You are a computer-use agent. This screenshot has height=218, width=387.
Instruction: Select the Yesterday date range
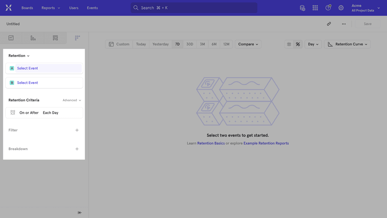click(x=161, y=44)
